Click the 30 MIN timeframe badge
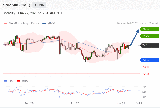 (x=39, y=5)
